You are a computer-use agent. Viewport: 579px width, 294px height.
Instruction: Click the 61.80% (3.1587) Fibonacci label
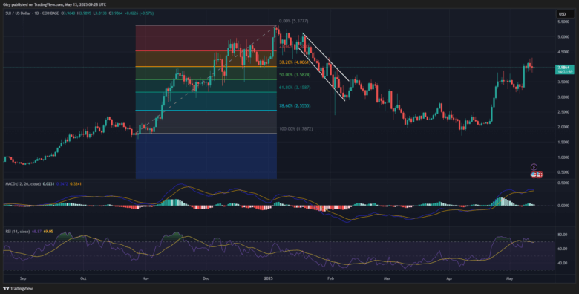(295, 88)
